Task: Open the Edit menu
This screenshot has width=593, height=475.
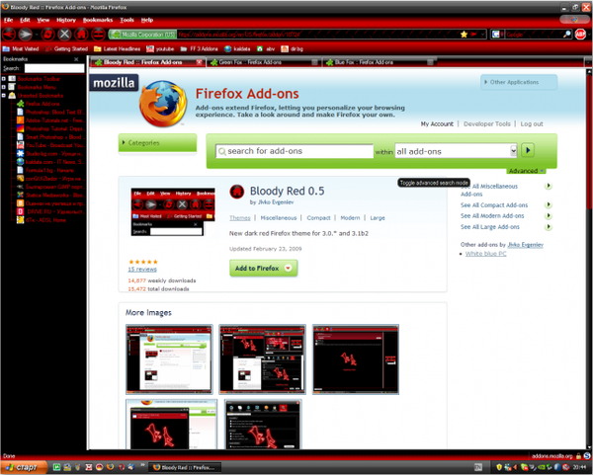Action: (x=25, y=20)
